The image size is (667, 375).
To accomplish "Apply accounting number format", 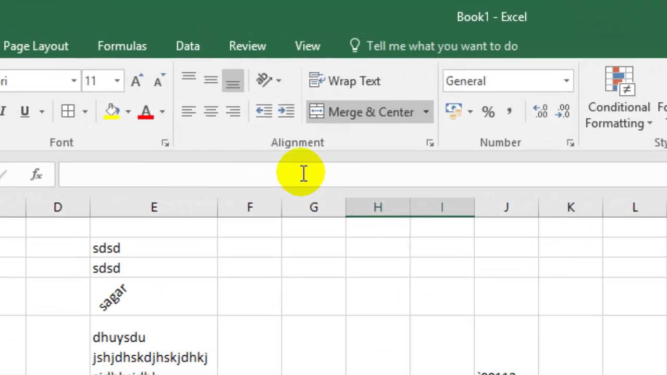I will tap(453, 111).
